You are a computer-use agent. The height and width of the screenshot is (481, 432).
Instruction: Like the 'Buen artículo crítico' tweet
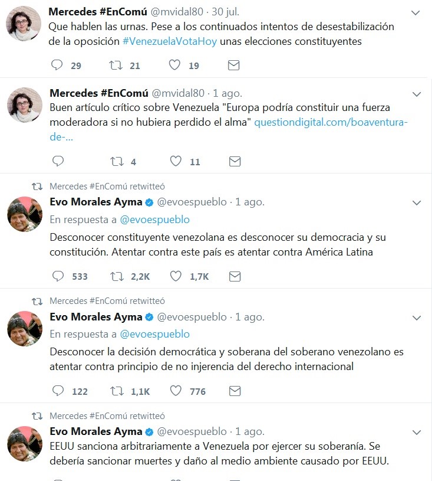click(x=176, y=161)
